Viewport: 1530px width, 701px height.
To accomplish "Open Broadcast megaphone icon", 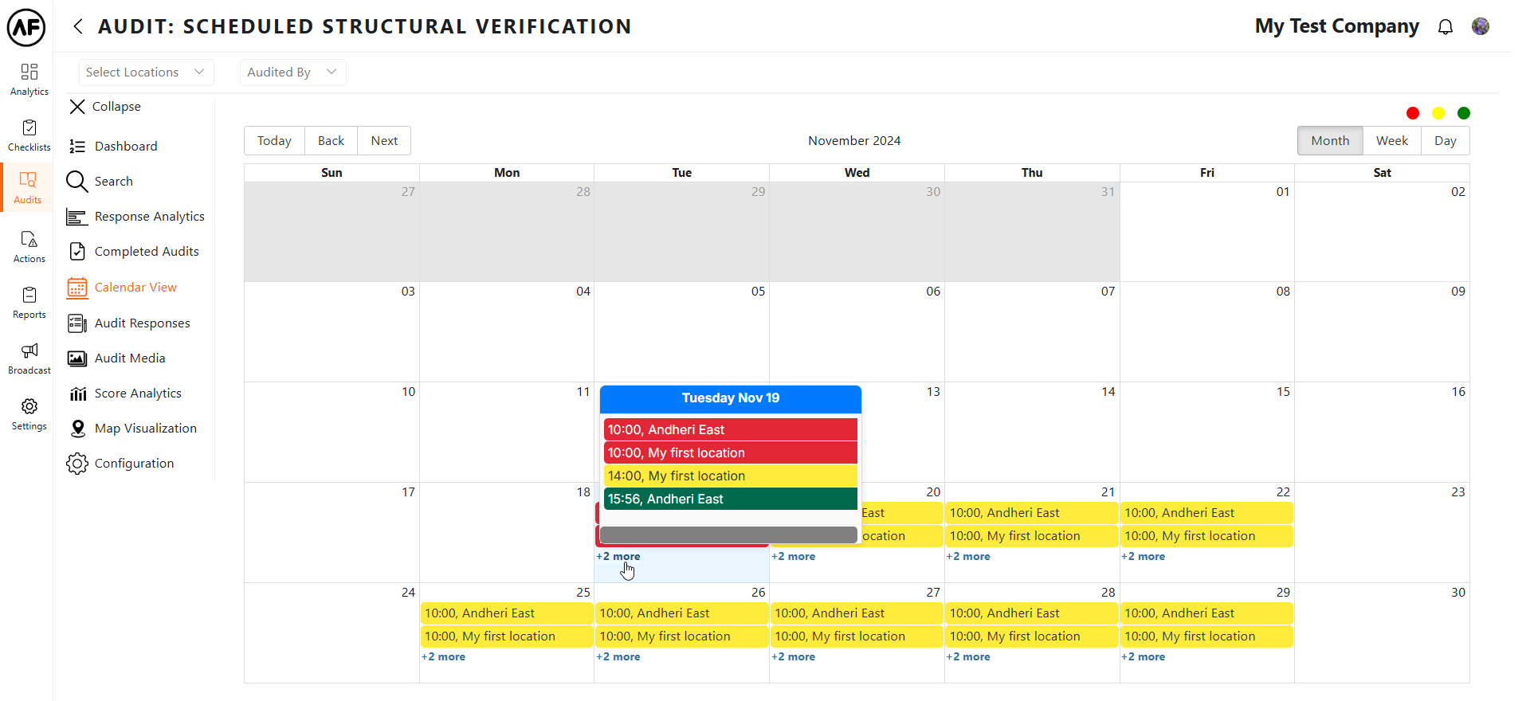I will [x=29, y=358].
